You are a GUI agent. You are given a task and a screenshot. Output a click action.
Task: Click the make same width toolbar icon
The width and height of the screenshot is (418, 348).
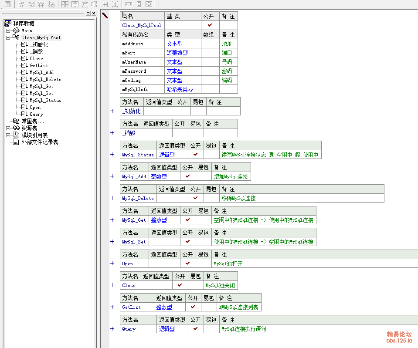click(x=129, y=4)
